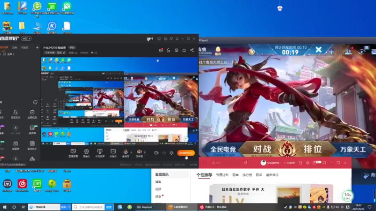
Task: Open the hamburger menu in streaming app title bar
Action: point(177,39)
